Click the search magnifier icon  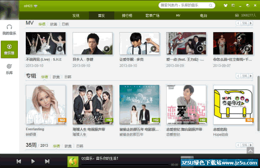[211, 6]
